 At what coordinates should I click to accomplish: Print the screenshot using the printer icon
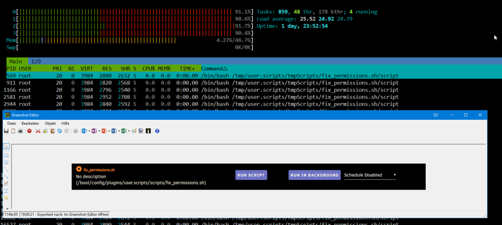point(21,131)
